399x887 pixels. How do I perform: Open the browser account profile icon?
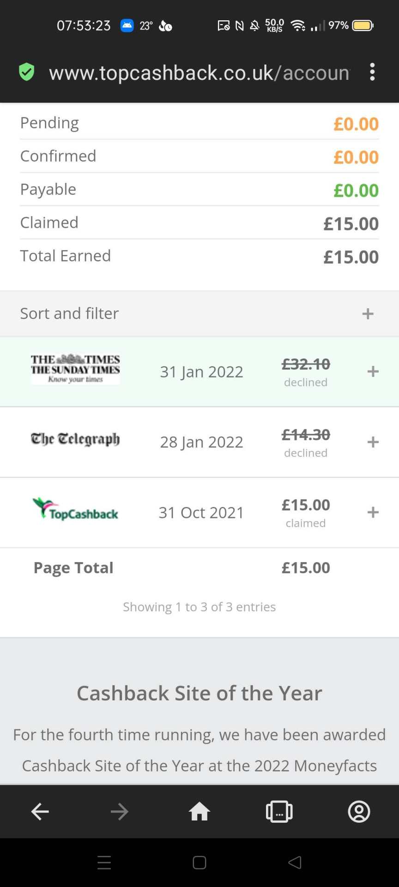click(x=359, y=811)
